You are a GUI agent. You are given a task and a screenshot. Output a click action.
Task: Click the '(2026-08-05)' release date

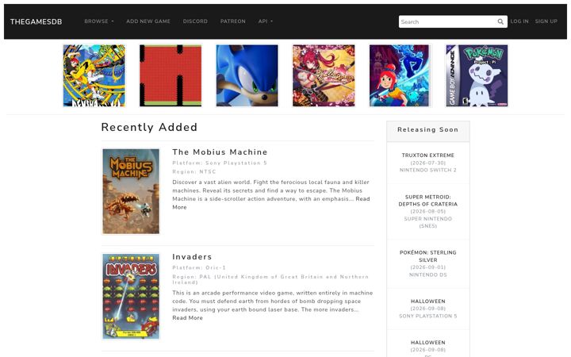point(428,211)
